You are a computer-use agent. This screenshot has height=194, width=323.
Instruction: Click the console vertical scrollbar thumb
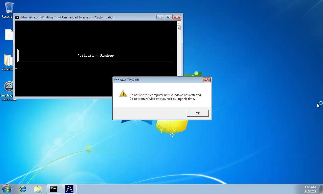pos(179,28)
